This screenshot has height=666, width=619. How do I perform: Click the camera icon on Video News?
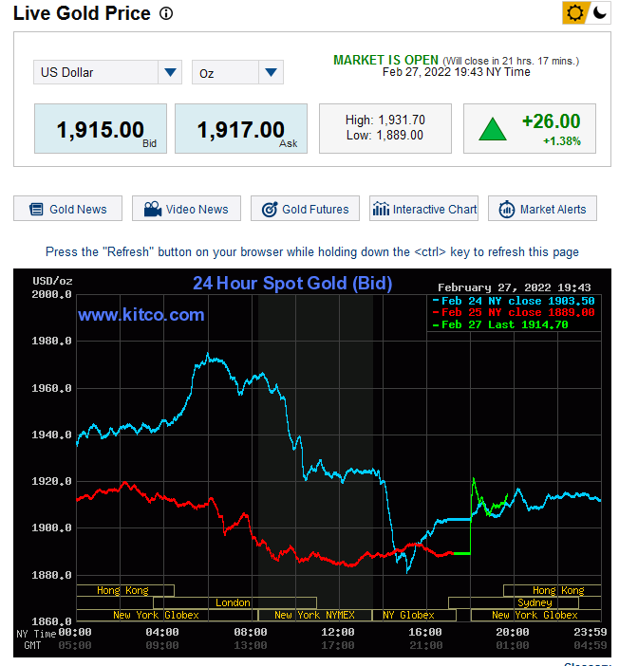pos(153,209)
